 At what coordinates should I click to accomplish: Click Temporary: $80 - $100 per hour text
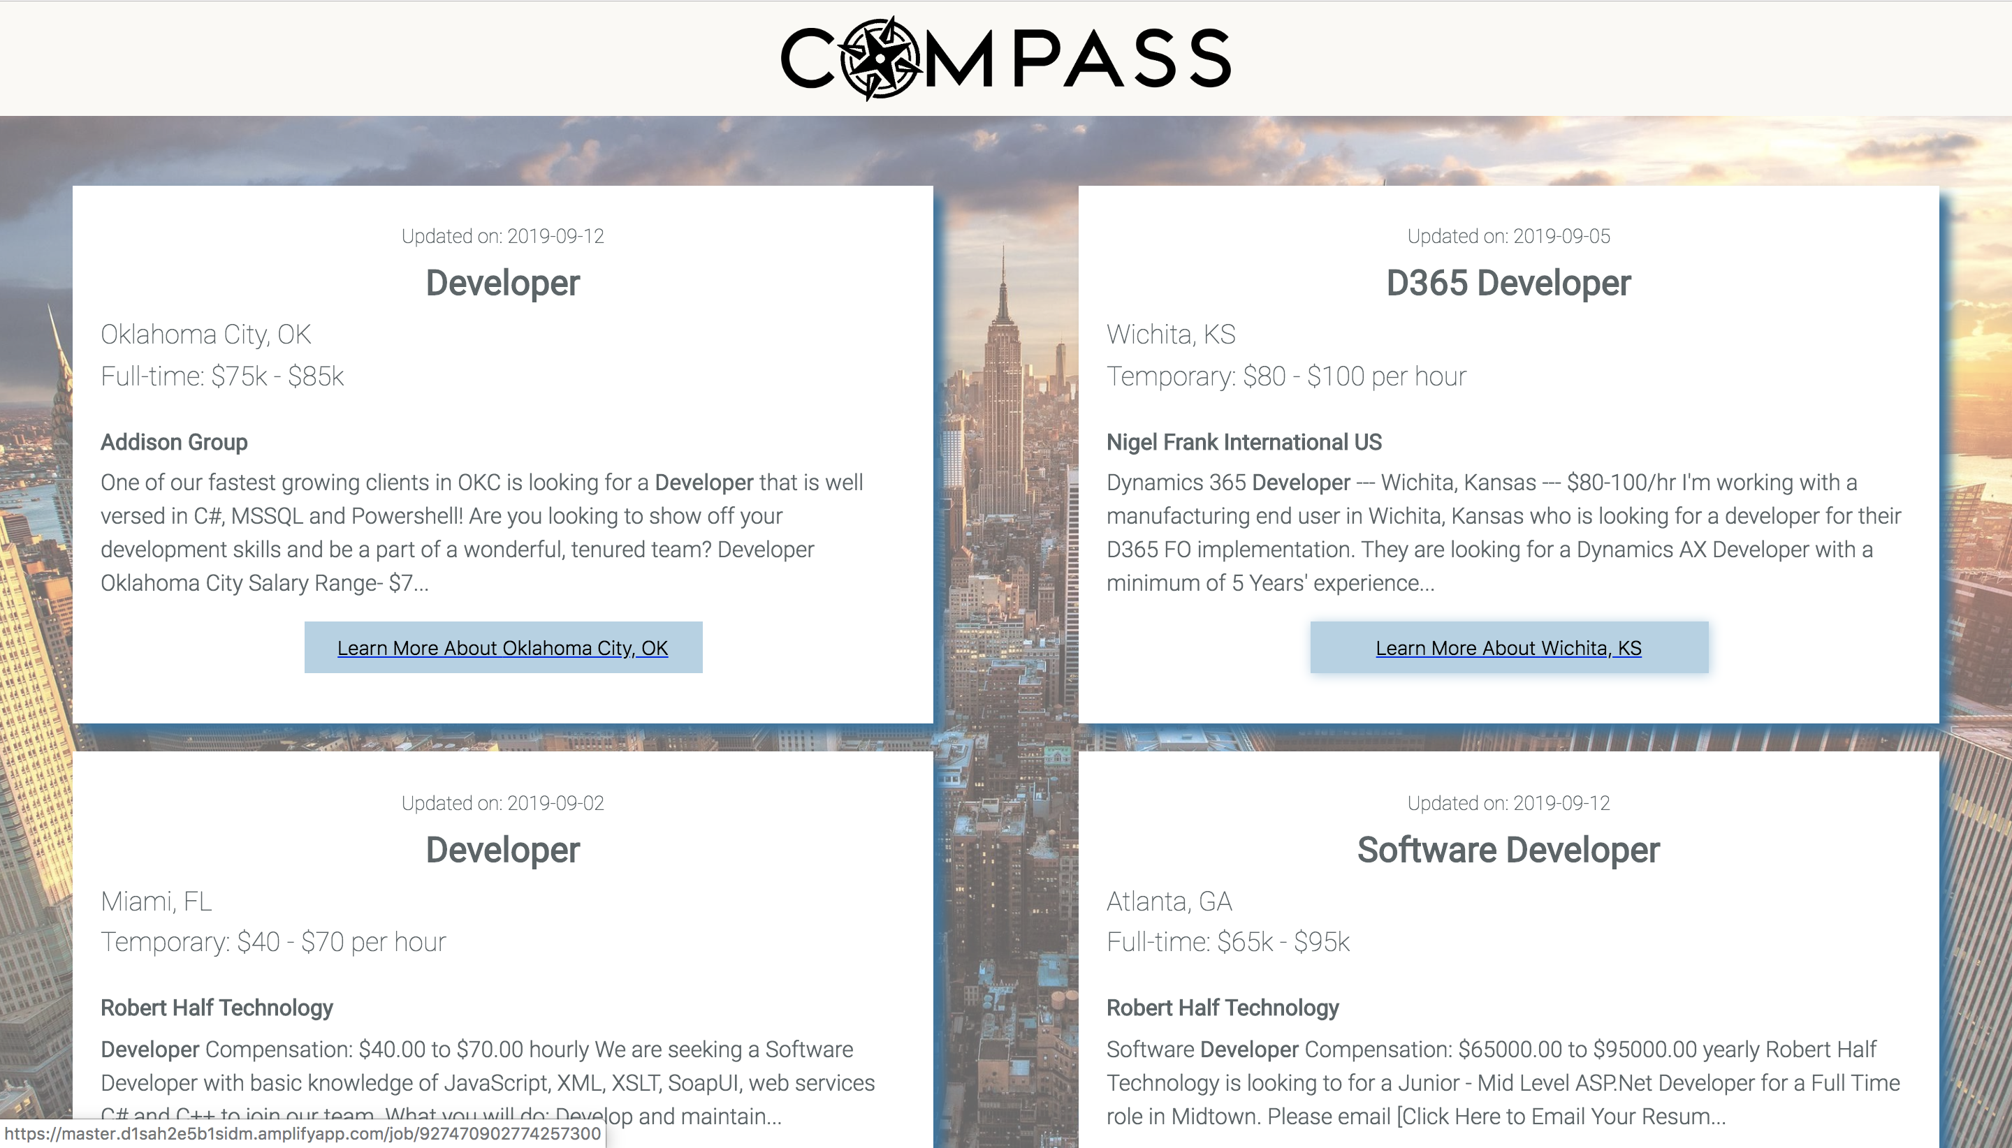(x=1286, y=376)
